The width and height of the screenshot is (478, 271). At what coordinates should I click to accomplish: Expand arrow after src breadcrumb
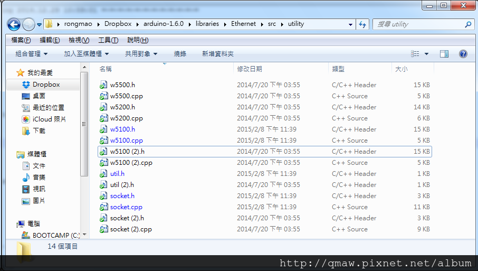[282, 24]
